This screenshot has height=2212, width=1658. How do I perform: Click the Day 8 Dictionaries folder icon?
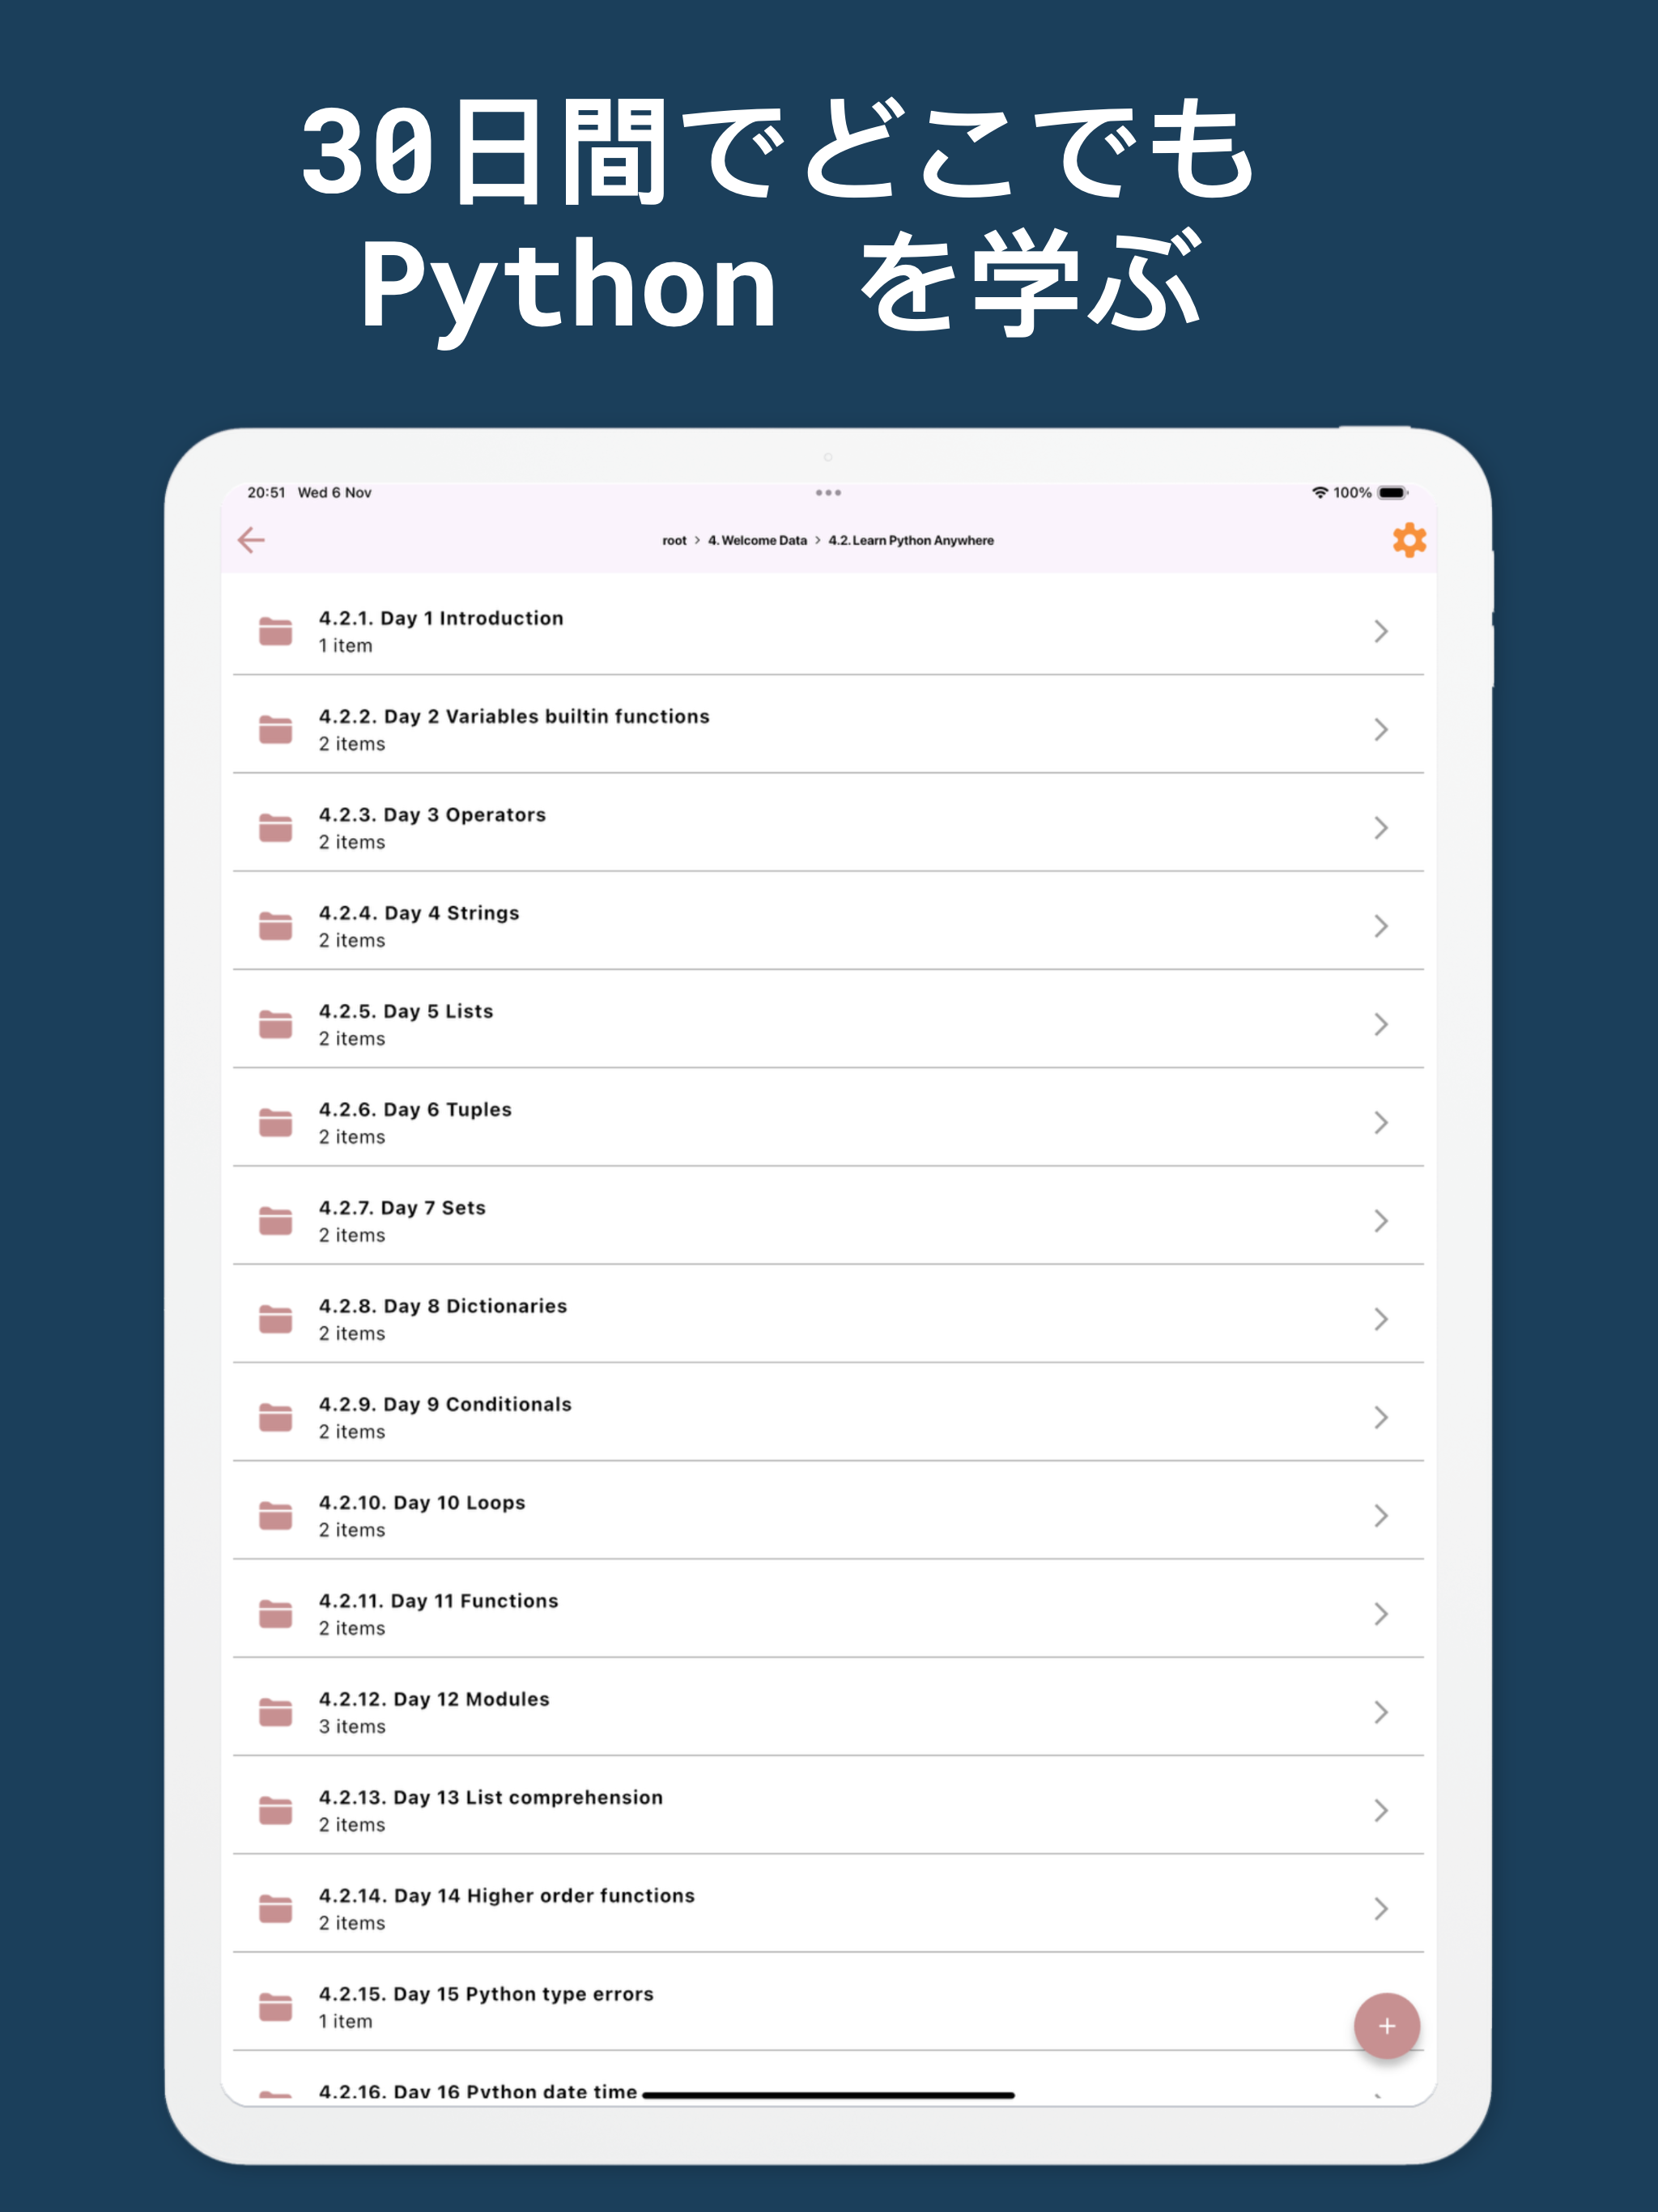(275, 1319)
